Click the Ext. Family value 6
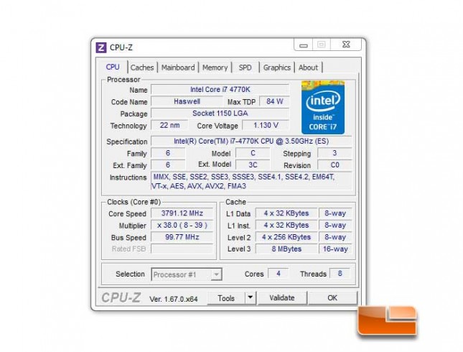Screen dimensions: 463x352 coord(168,165)
